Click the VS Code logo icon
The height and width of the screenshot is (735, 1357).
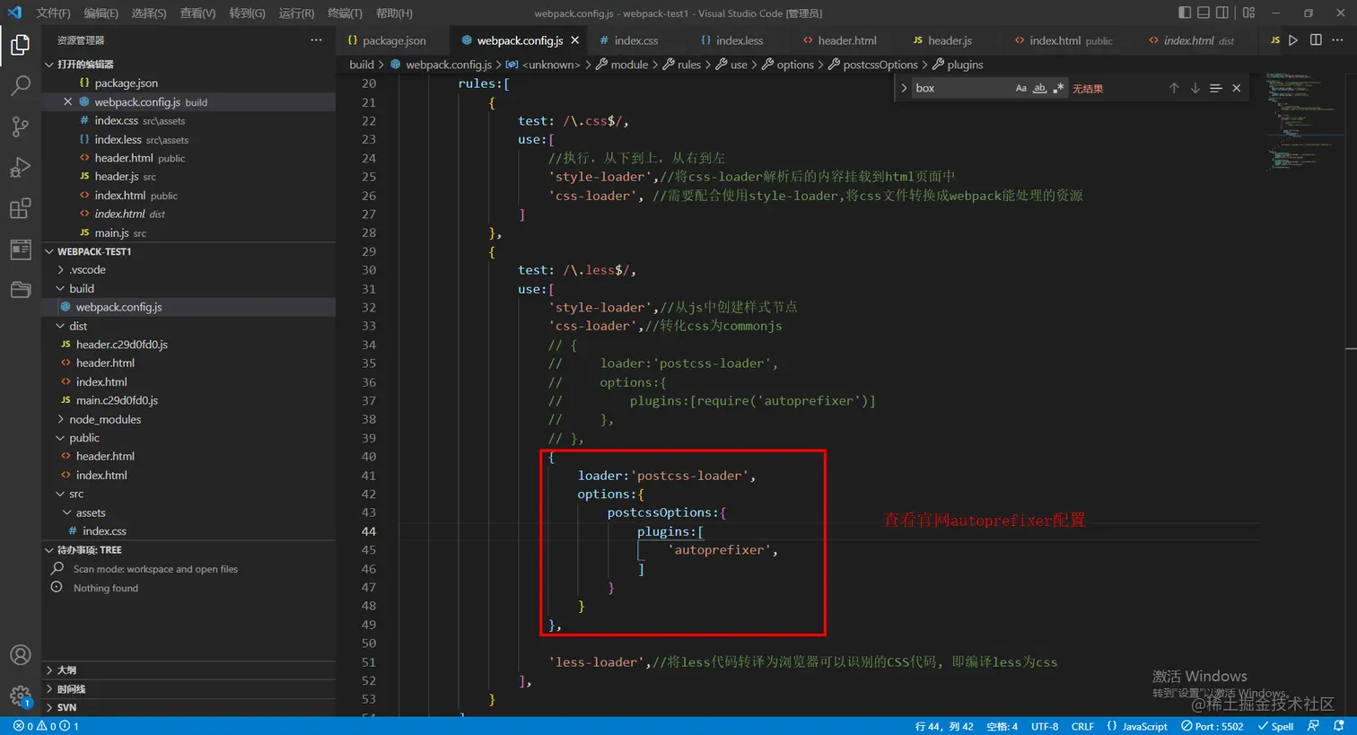point(14,13)
